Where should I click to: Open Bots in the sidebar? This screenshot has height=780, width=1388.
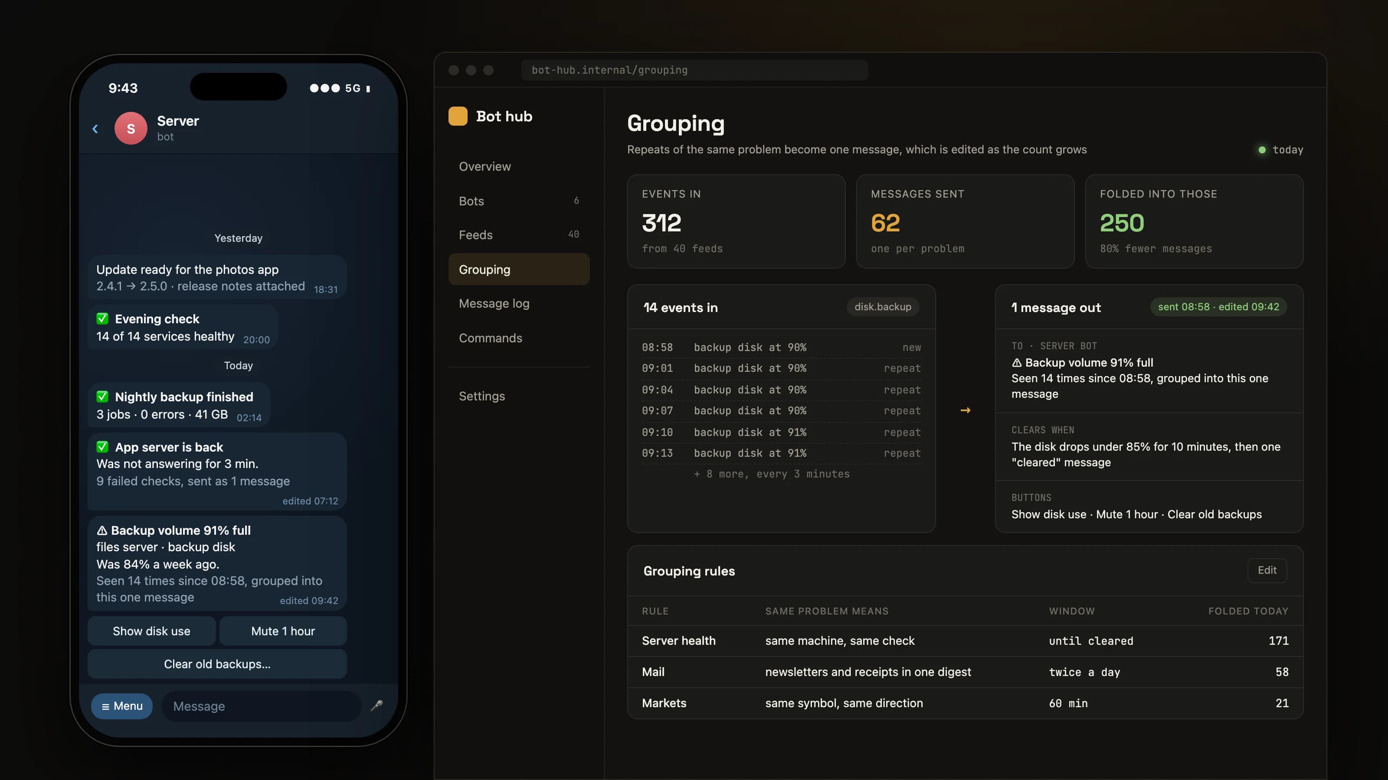coord(518,201)
